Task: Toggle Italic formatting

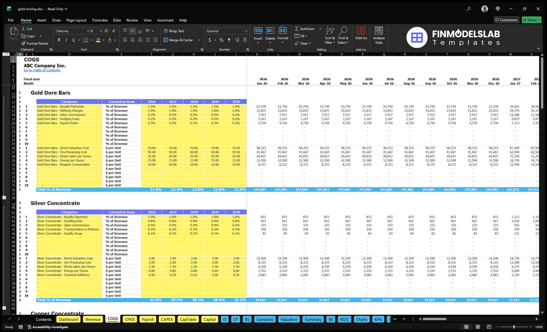Action: tap(67, 40)
